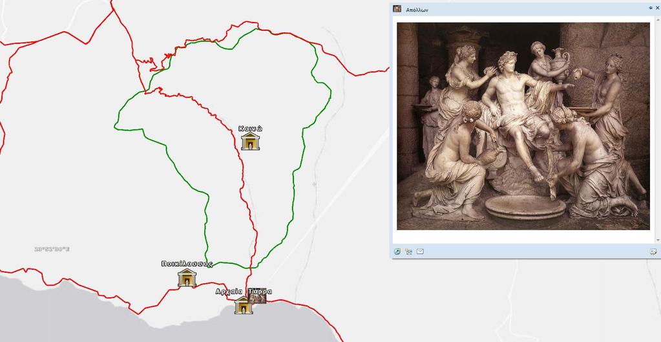The image size is (661, 342).
Task: Click the temple marker at Αρχαία Τάρρα
Action: pyautogui.click(x=243, y=305)
